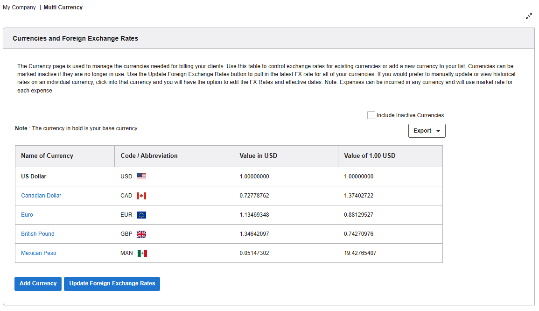Image resolution: width=539 pixels, height=311 pixels.
Task: Enable Include Inactive Currencies
Action: point(371,115)
